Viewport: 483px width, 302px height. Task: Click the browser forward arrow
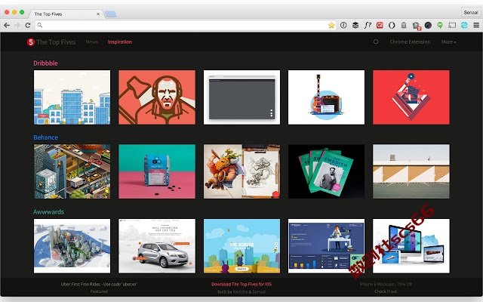coord(17,25)
